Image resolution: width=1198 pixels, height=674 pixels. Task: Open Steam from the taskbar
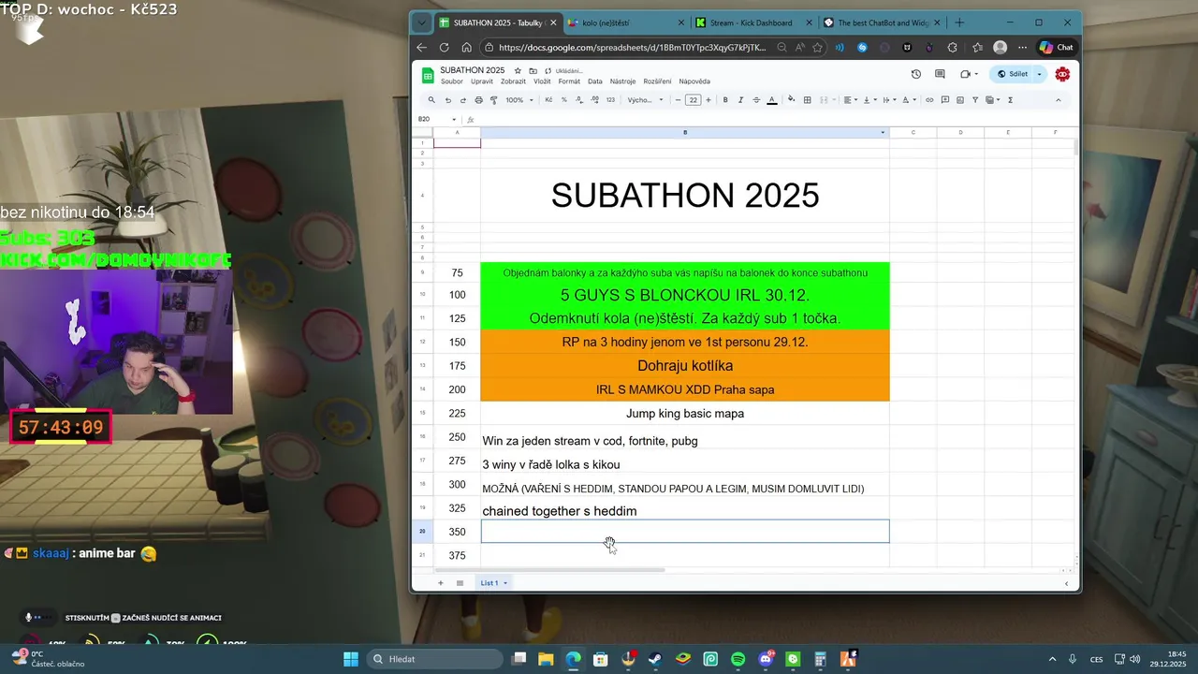coord(655,659)
